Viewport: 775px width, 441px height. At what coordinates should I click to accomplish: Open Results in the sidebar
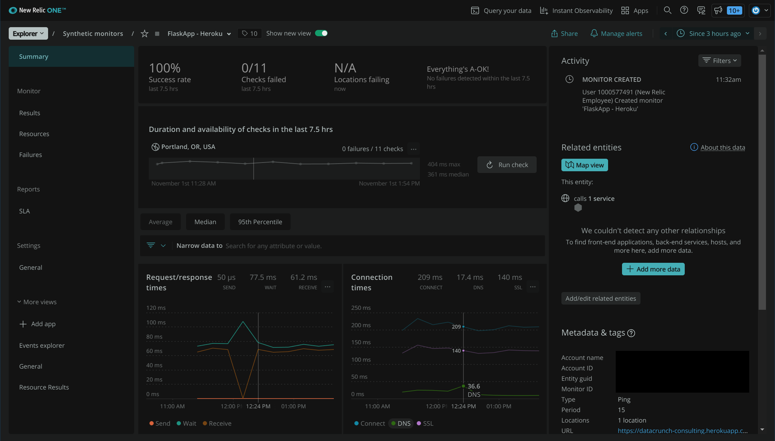pos(30,113)
